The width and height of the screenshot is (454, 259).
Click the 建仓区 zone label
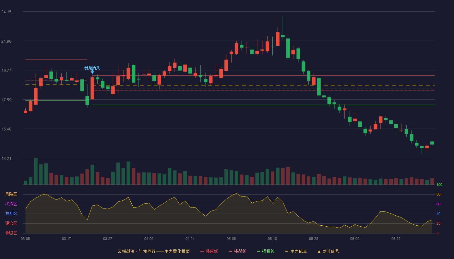(11, 223)
